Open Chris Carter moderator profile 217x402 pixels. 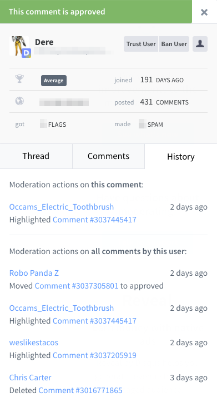click(30, 378)
